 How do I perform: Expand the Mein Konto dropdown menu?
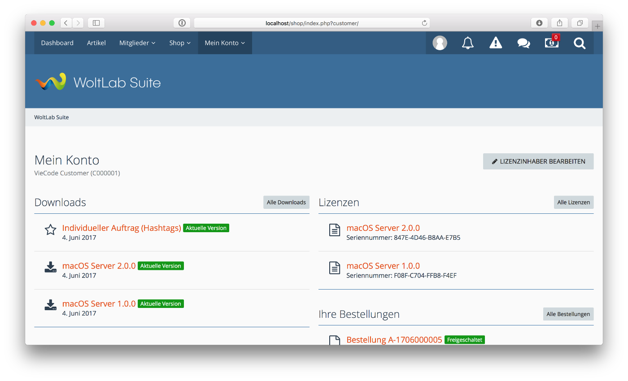coord(225,43)
